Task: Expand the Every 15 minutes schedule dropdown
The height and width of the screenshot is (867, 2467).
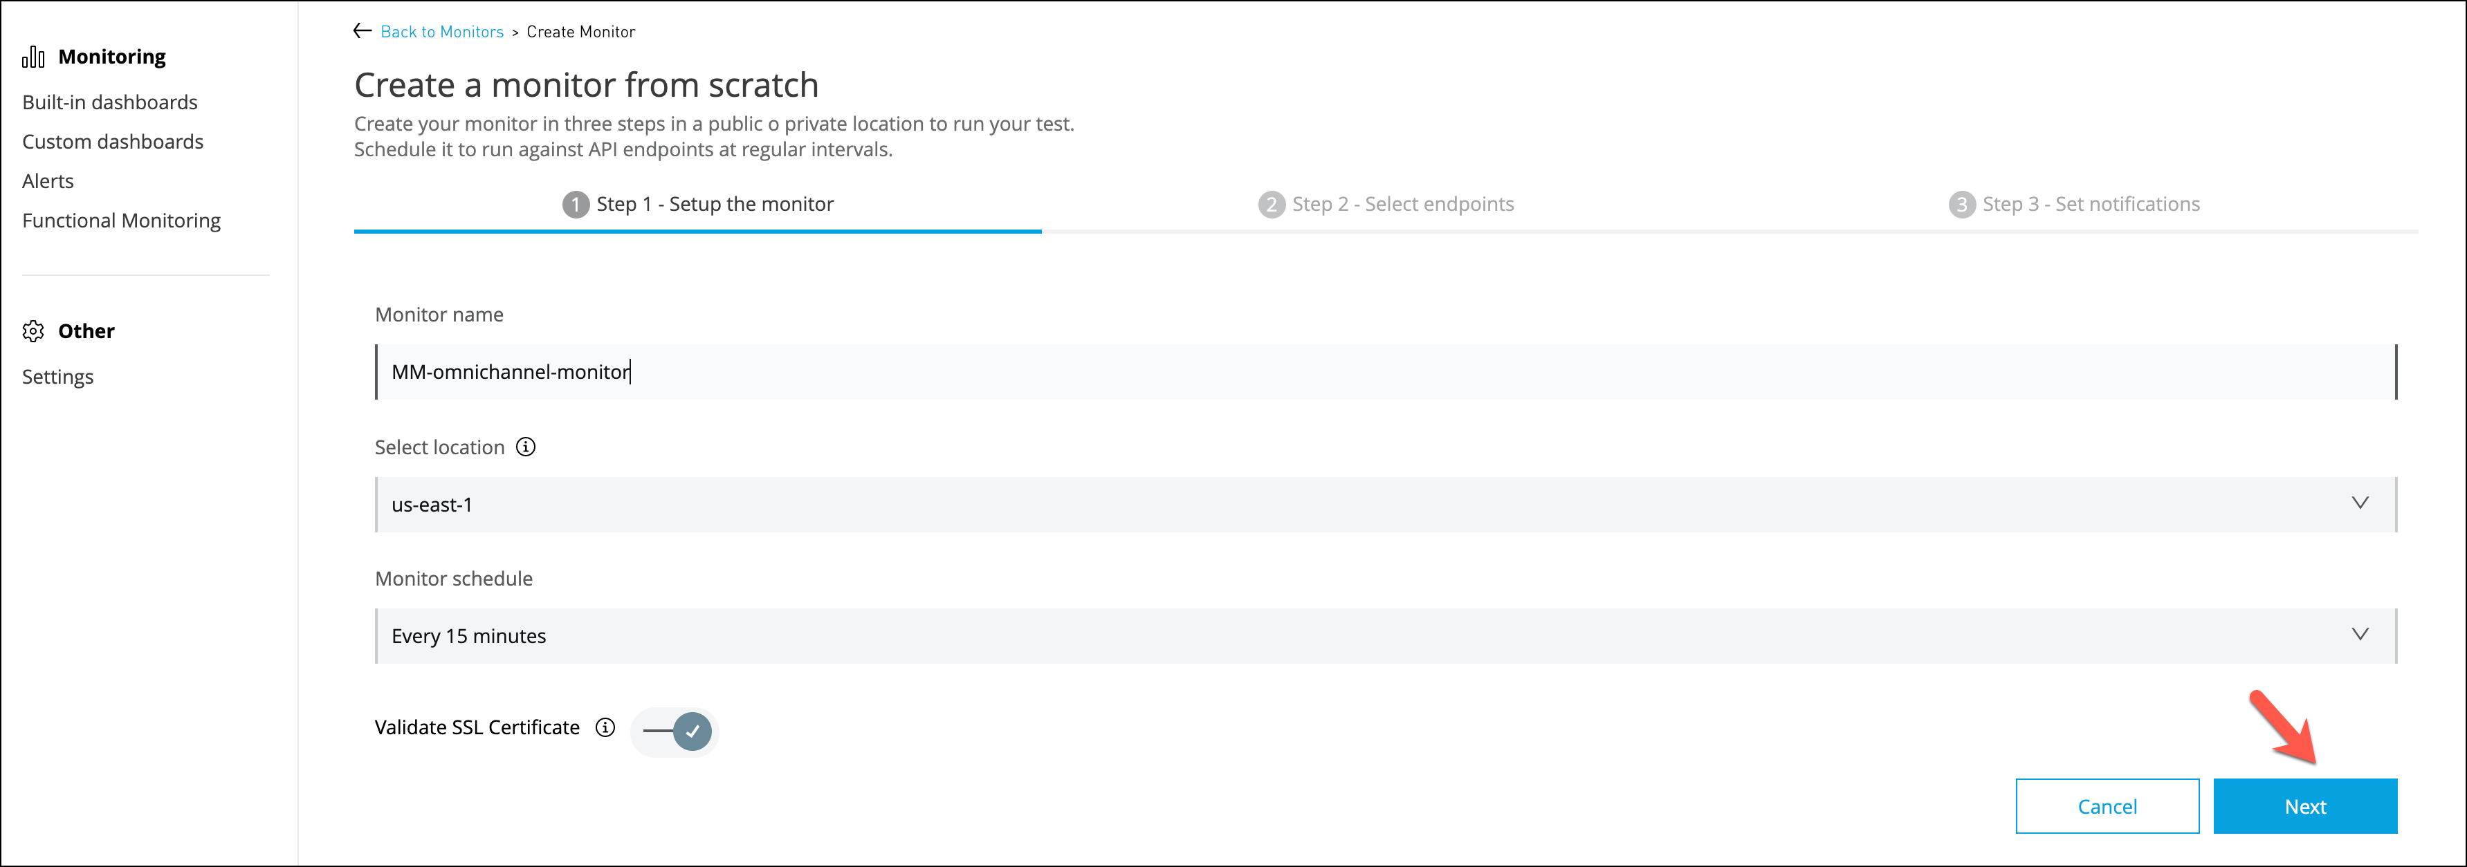Action: (1386, 635)
